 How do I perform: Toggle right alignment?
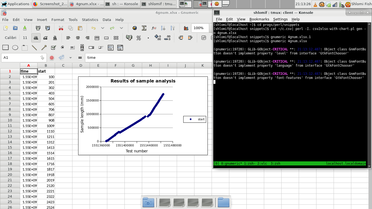point(87,38)
